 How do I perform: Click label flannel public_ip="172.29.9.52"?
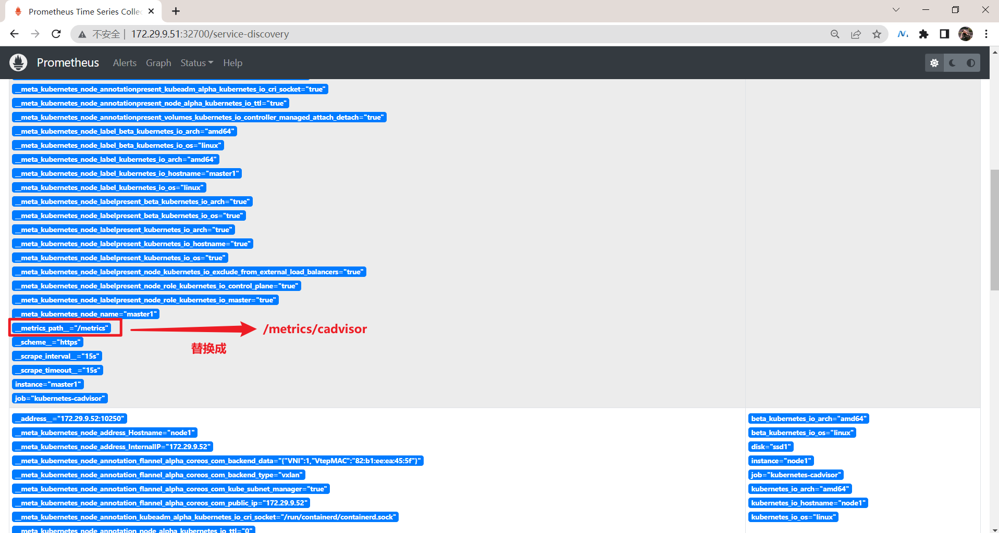161,503
